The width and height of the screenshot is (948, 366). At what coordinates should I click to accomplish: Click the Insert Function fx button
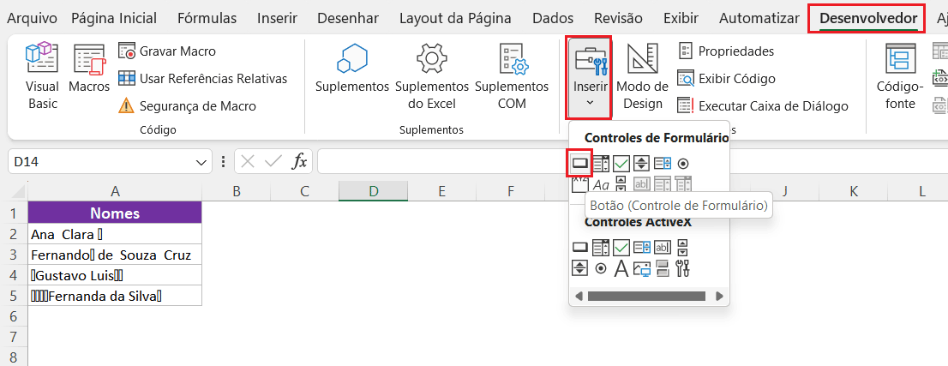[299, 161]
